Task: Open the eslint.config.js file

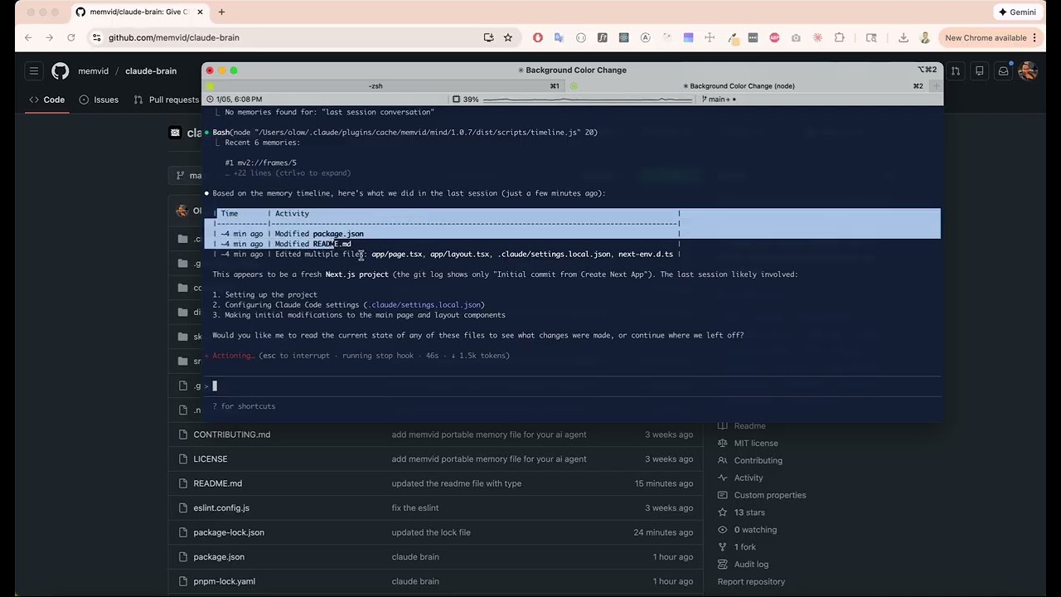Action: point(221,507)
